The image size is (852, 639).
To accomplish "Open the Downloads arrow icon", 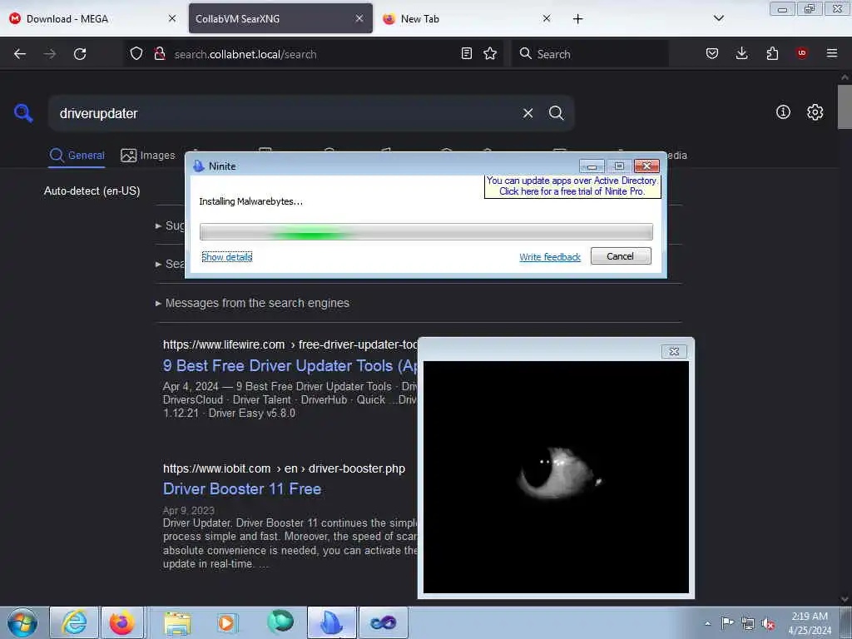I will (x=741, y=53).
